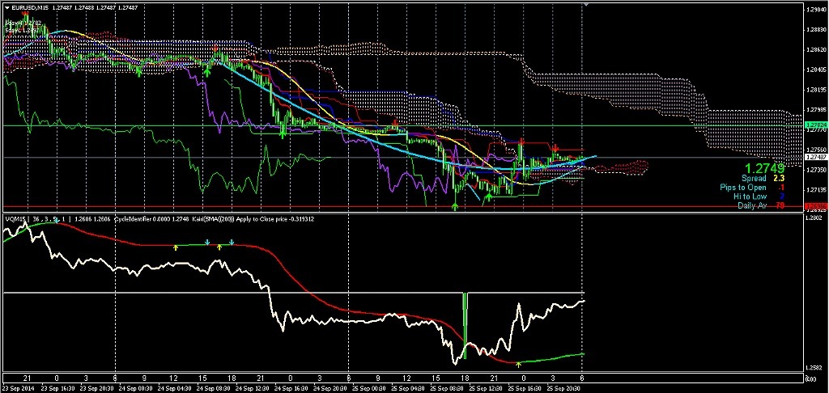Click the price axis label 1.27135
Viewport: 829px width, 393px height.
(x=815, y=189)
